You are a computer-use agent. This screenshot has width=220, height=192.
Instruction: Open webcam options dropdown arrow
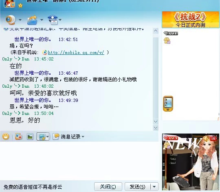pos(20,20)
